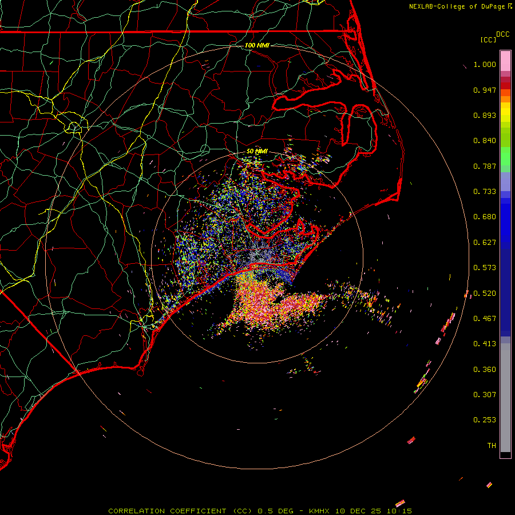
Task: Click the 0.840 scale value
Action: pos(485,141)
